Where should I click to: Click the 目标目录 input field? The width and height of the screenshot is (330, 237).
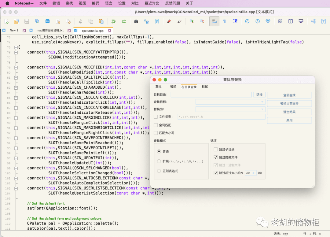[x=211, y=94]
